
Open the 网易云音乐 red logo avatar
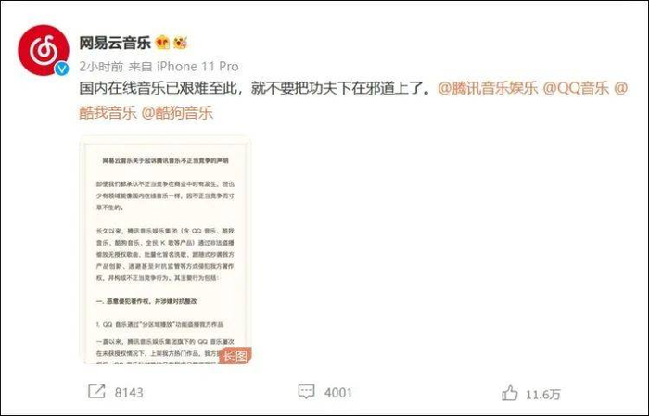(44, 50)
